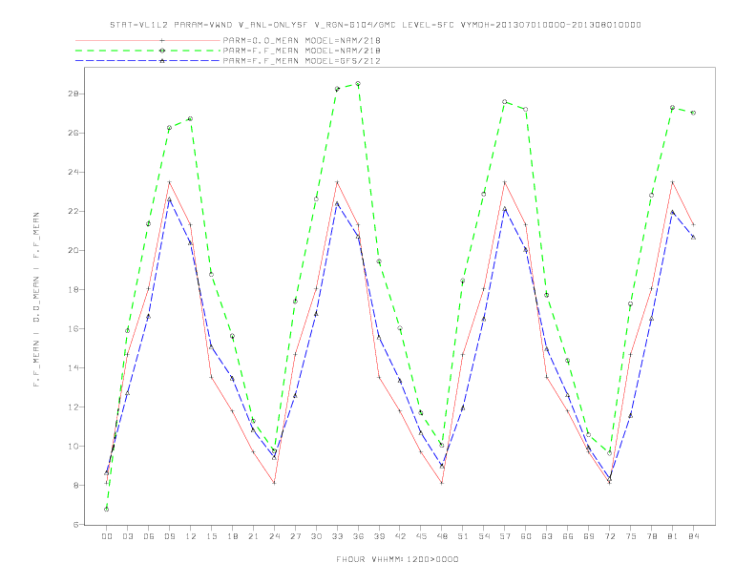This screenshot has width=756, height=584.
Task: Click green circle data point at hour 00
Action: point(107,510)
